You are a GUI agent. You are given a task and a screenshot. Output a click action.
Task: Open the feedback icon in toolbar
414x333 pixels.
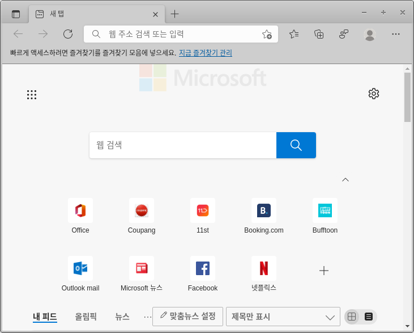click(344, 34)
